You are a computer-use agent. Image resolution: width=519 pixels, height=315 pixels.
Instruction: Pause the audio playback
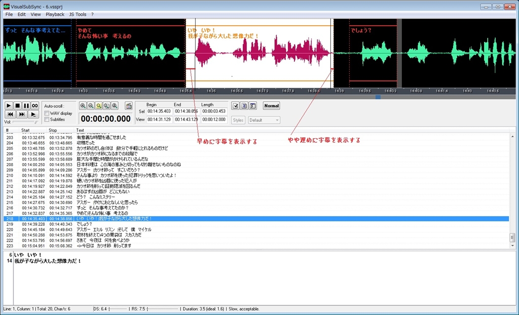[x=26, y=105]
